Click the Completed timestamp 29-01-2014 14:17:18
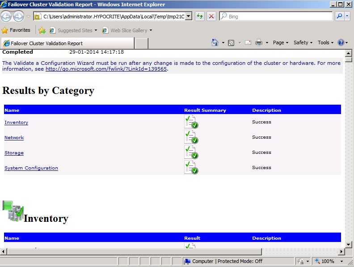The height and width of the screenshot is (267, 354). tap(97, 52)
